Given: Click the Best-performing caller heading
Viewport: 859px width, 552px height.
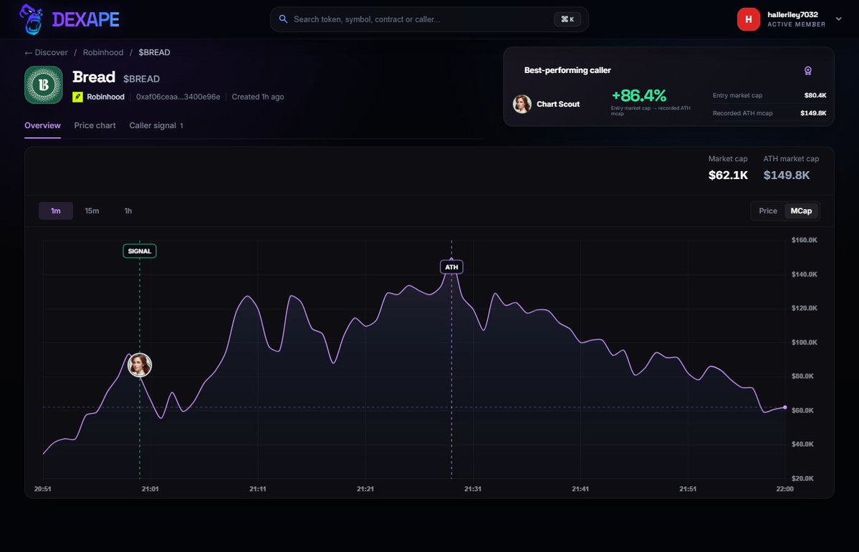Looking at the screenshot, I should click(567, 71).
